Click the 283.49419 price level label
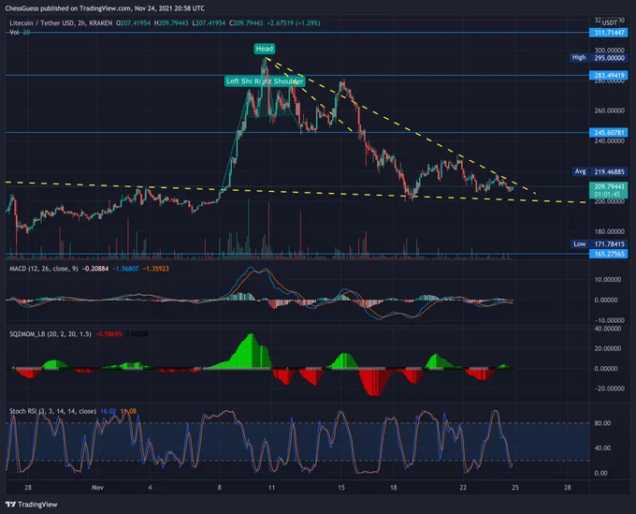The height and width of the screenshot is (514, 636). 609,75
